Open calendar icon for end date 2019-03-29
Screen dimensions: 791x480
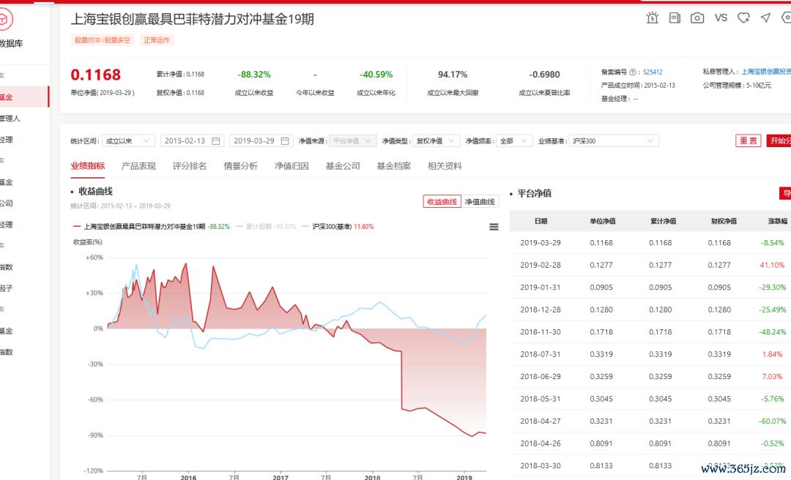pos(285,141)
